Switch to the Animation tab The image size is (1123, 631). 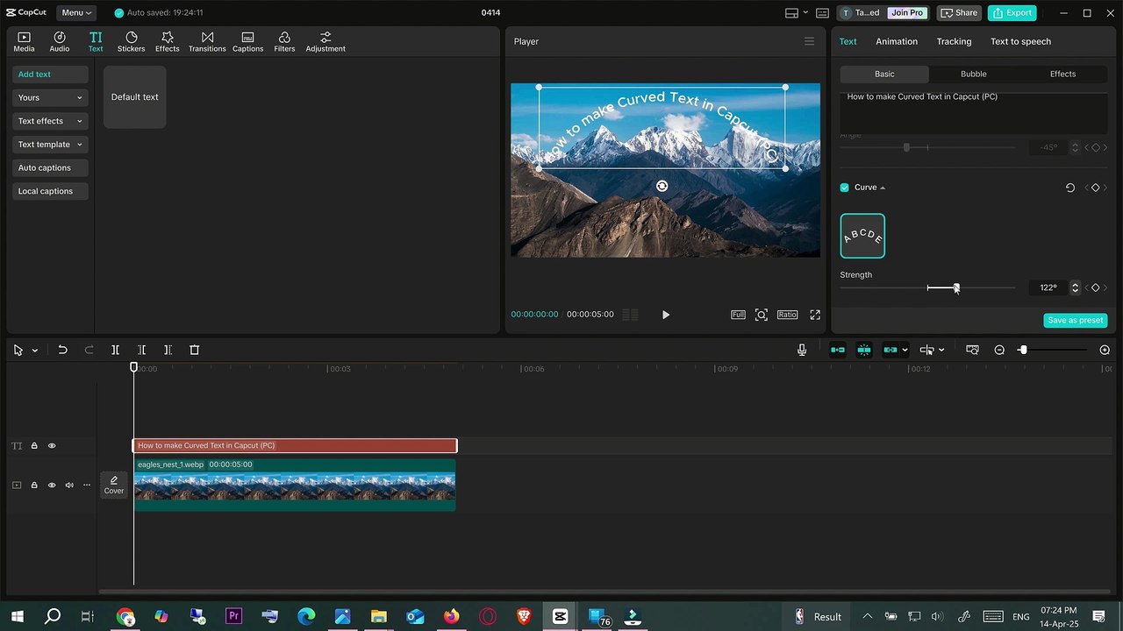pyautogui.click(x=897, y=41)
